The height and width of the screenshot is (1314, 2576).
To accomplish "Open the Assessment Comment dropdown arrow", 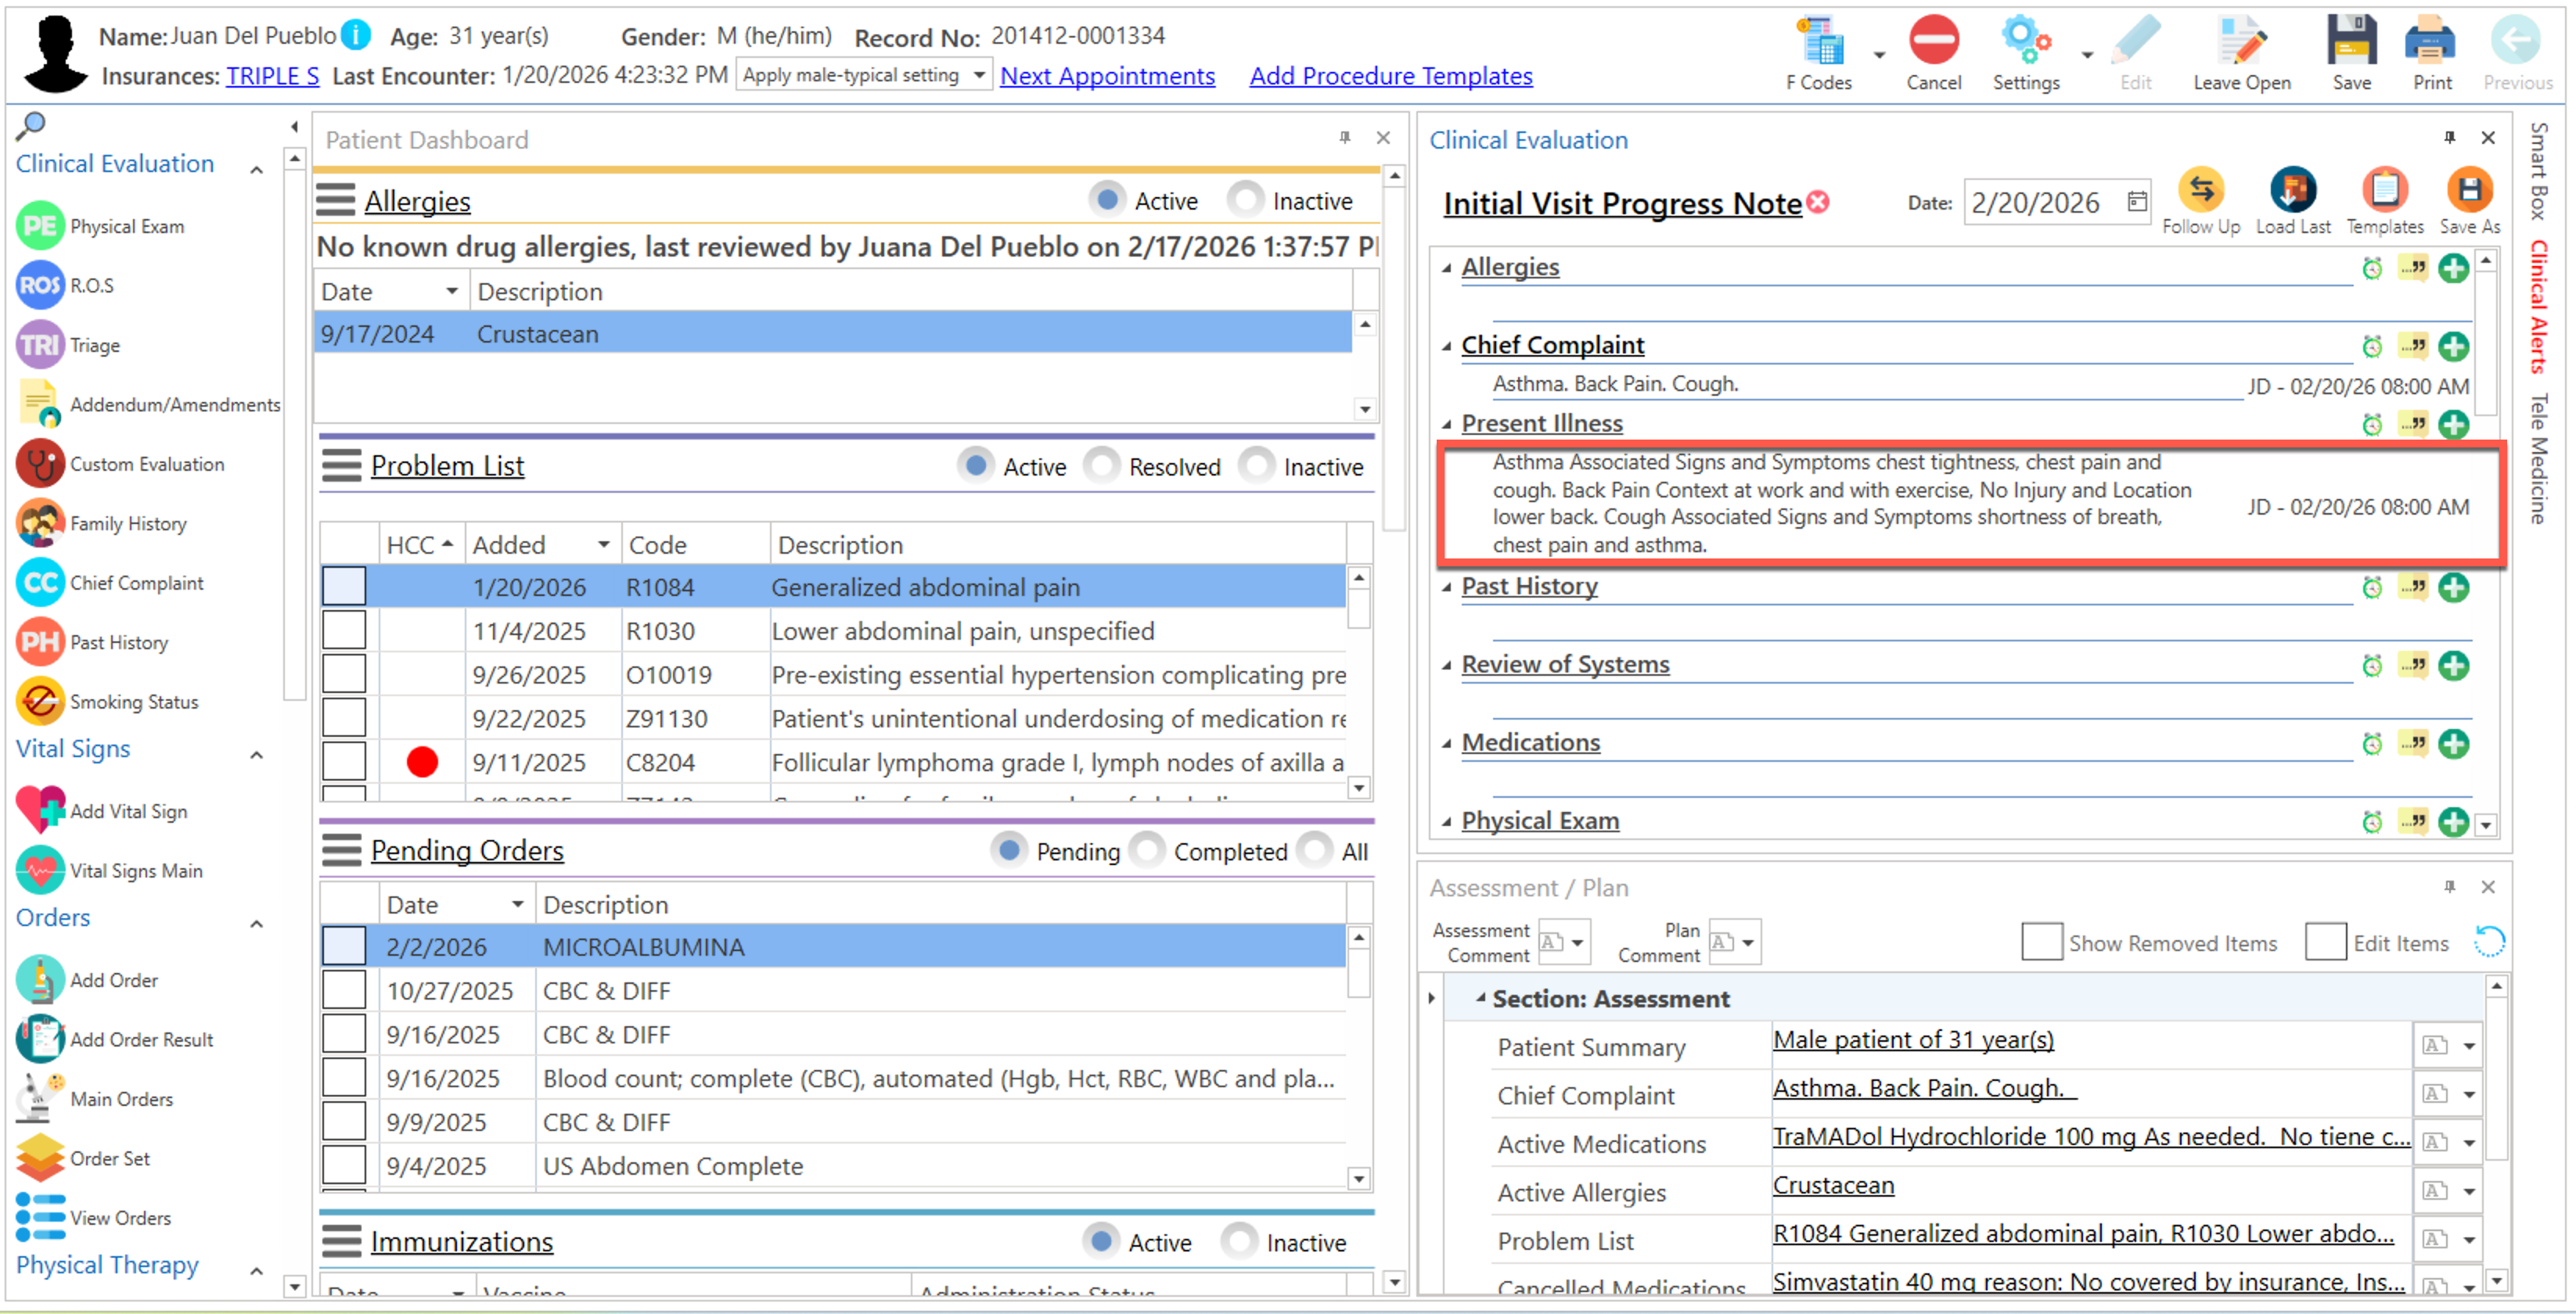I will (x=1577, y=942).
